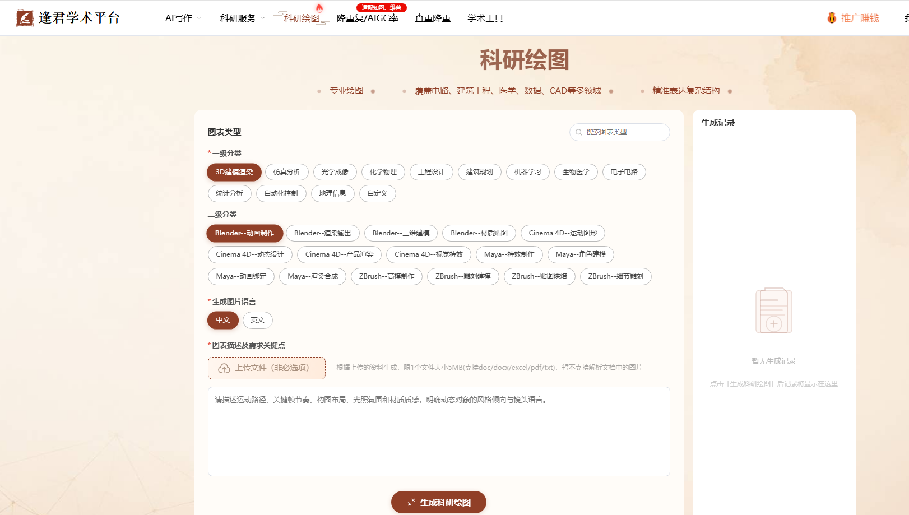Choose the 统计分析 category chip
The image size is (909, 515).
click(229, 193)
